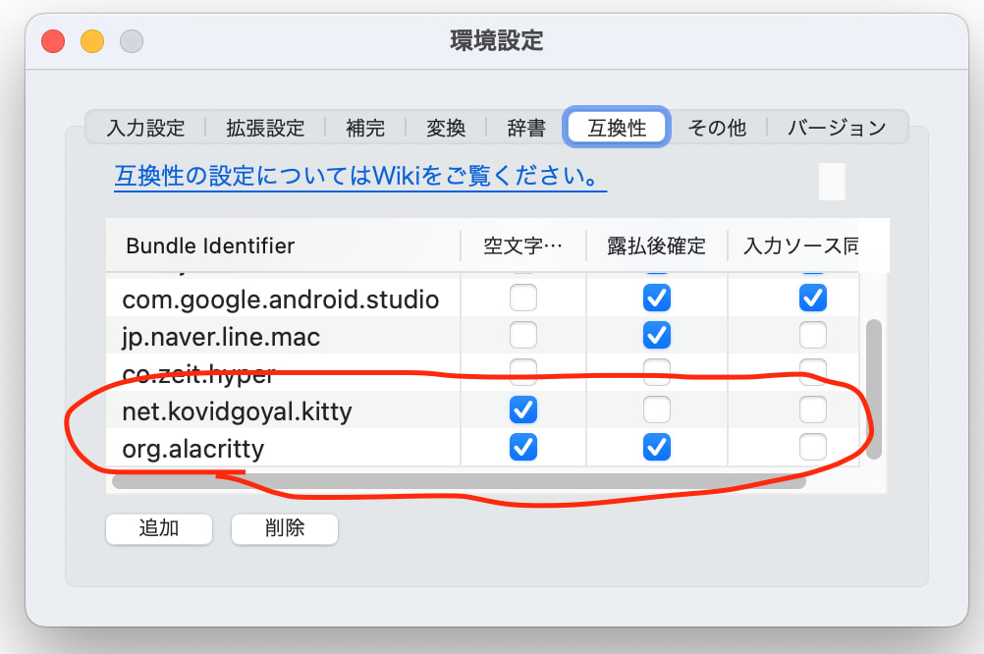The height and width of the screenshot is (654, 984).
Task: Click the horizontal scrollbar thumb
Action: tap(459, 481)
